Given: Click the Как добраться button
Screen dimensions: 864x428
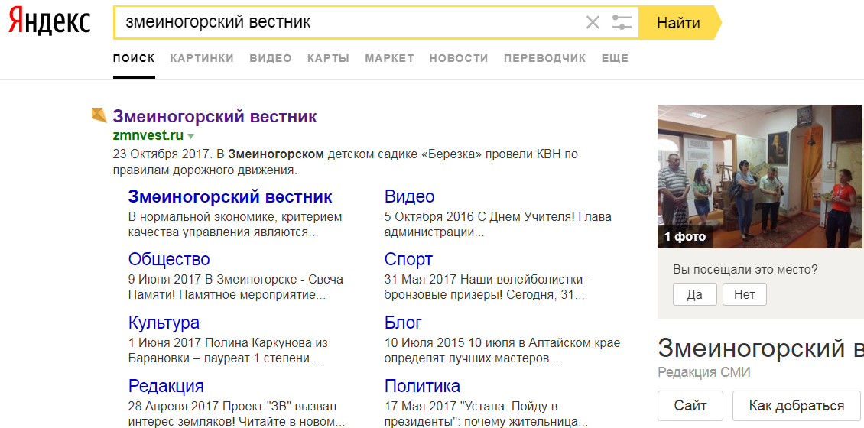Looking at the screenshot, I should (796, 405).
